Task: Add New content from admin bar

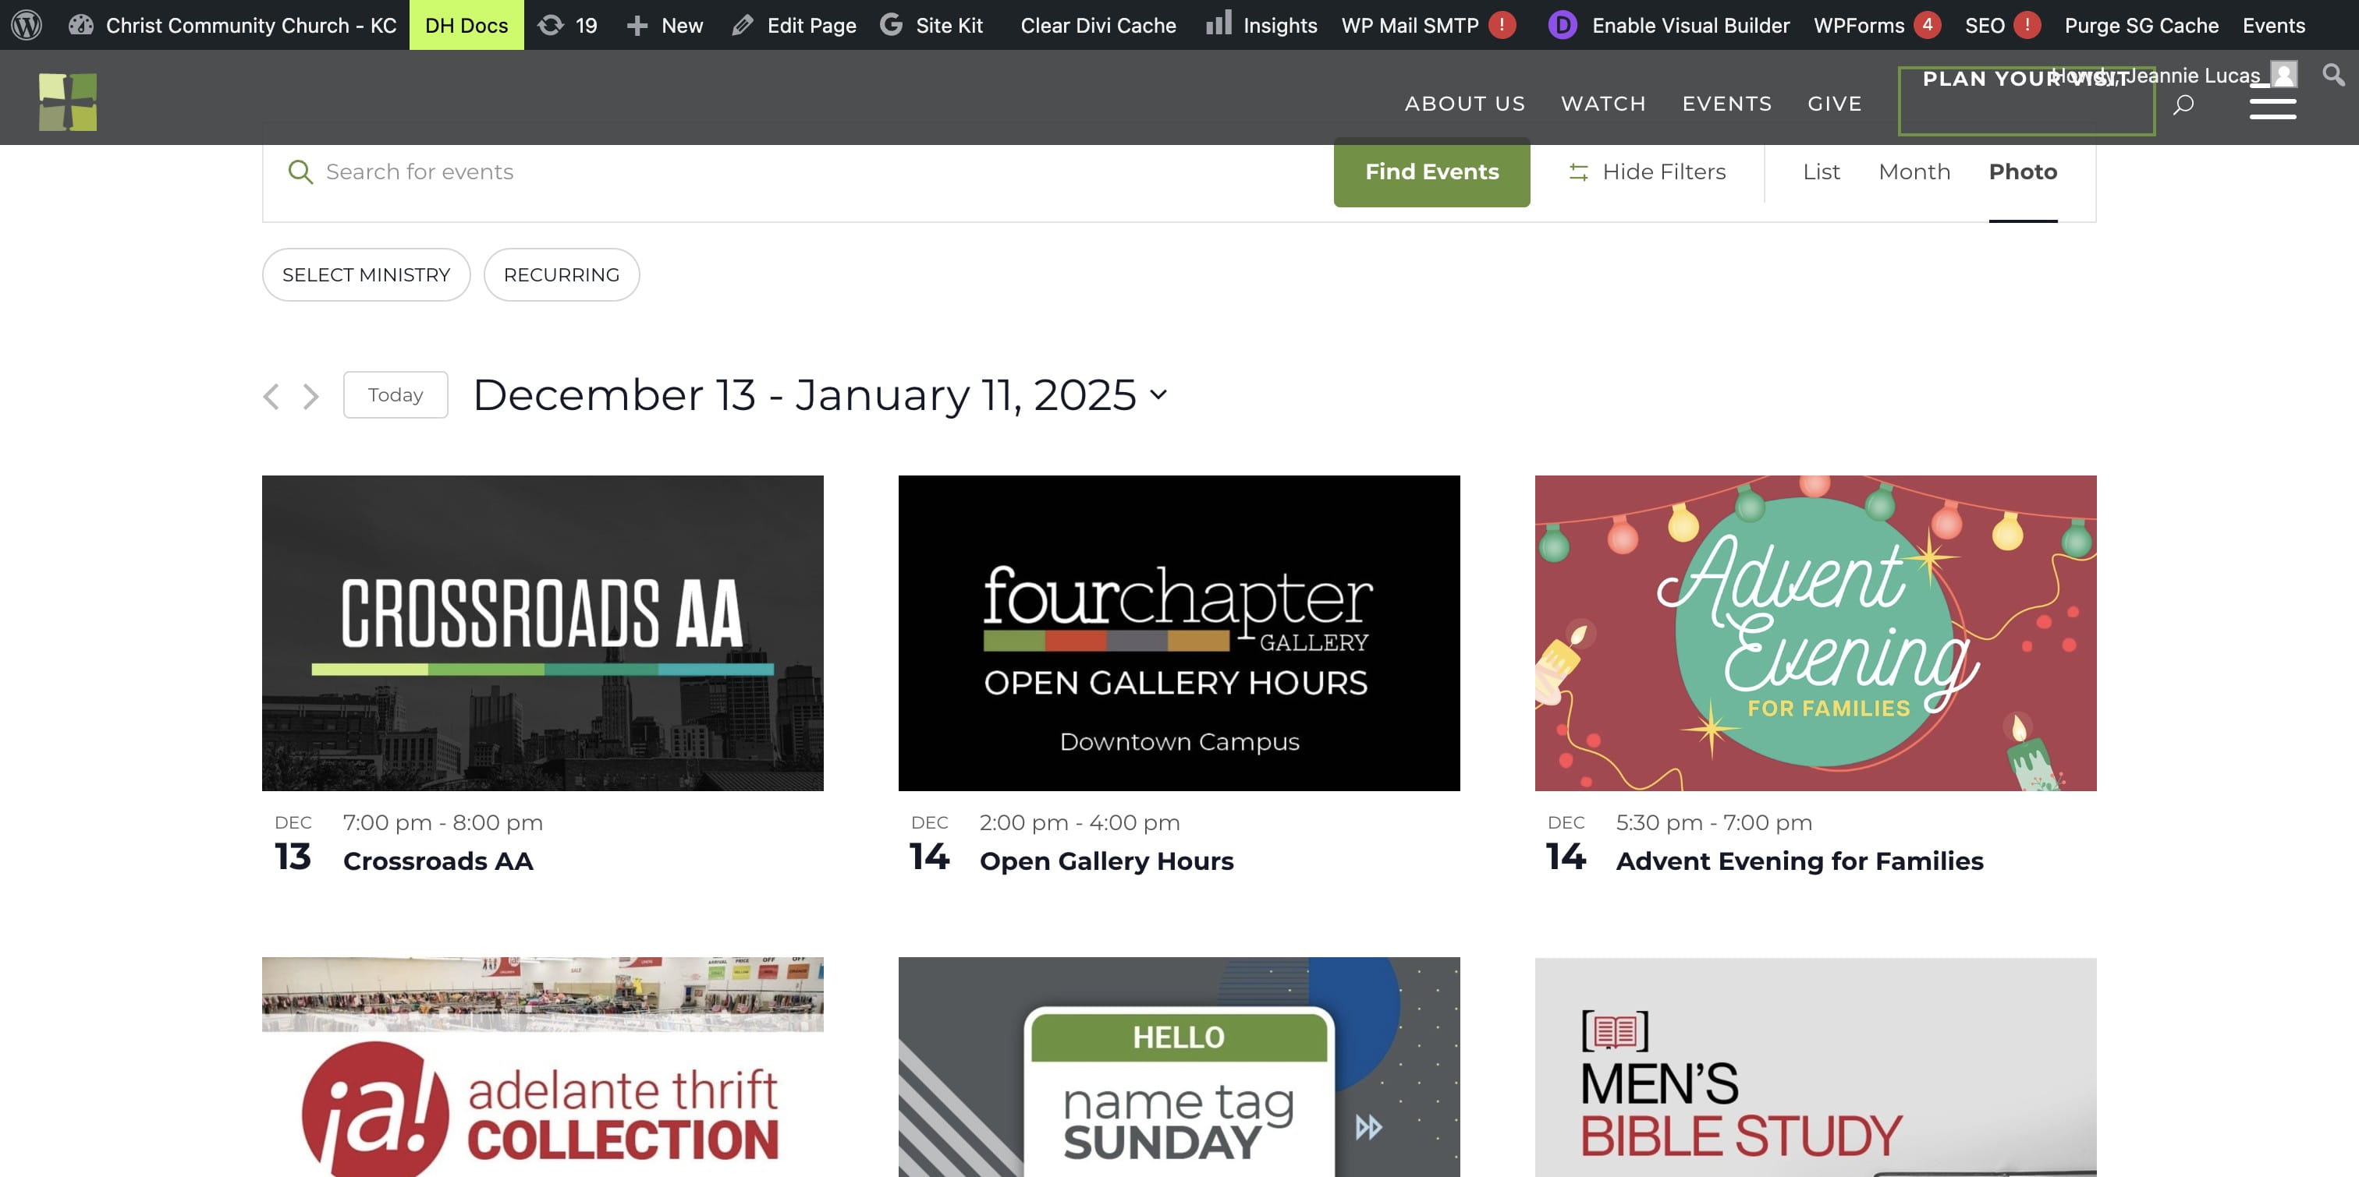Action: [x=665, y=25]
